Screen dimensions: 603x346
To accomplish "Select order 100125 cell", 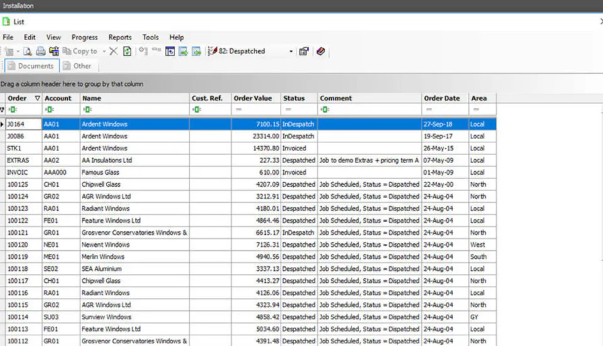I will click(x=24, y=184).
